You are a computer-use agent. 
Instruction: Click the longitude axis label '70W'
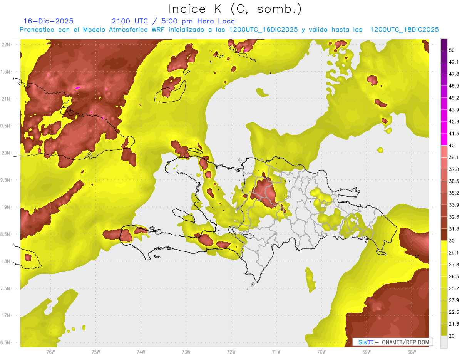point(321,352)
